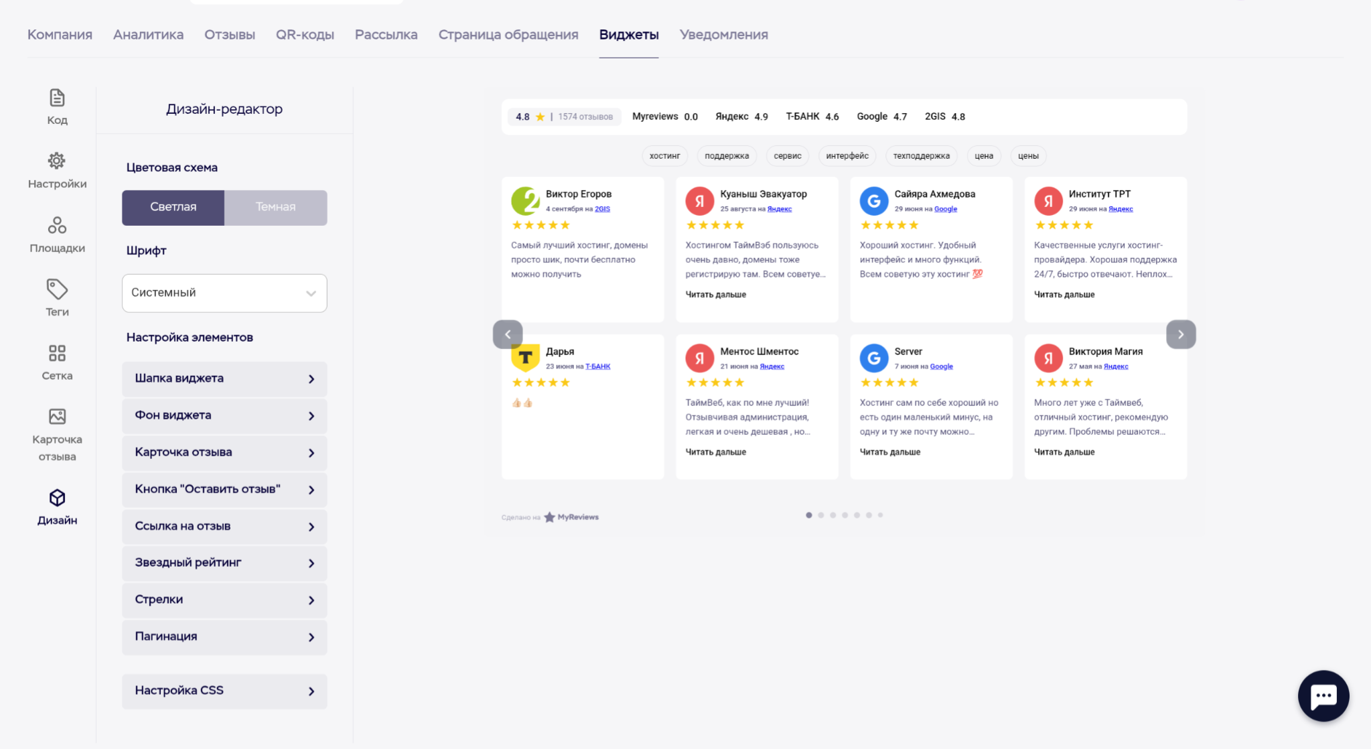Select the Дизайн cube icon
The image size is (1371, 749).
coord(57,498)
